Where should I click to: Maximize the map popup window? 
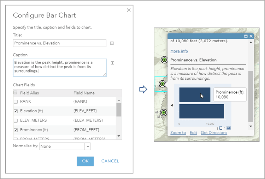(246, 36)
